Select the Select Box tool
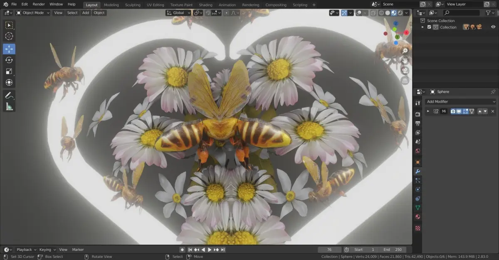The height and width of the screenshot is (260, 499). pos(9,26)
